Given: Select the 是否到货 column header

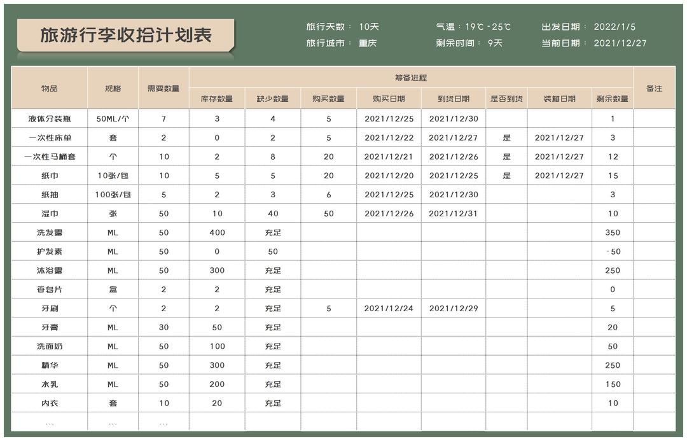Looking at the screenshot, I should pos(506,99).
